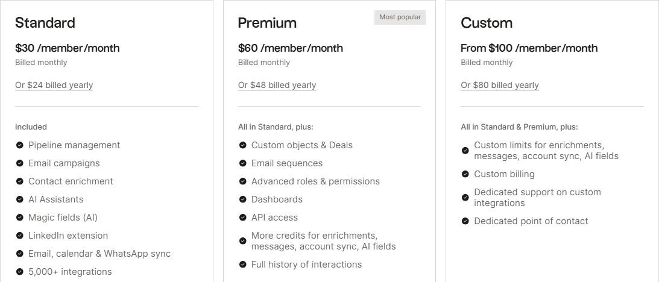Click the Standard plan heading
The height and width of the screenshot is (282, 659).
pyautogui.click(x=45, y=23)
